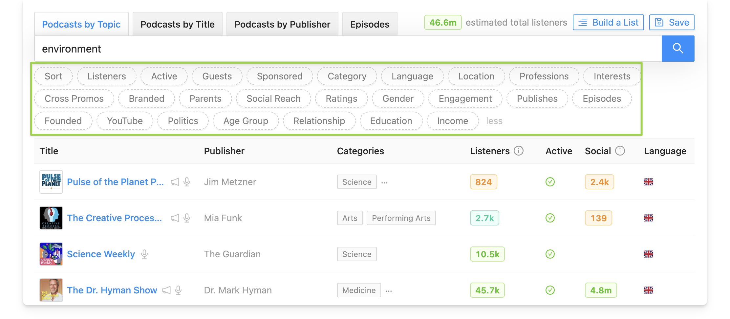The height and width of the screenshot is (319, 730).
Task: Click megaphone icon for Pulse of the Planet
Action: click(175, 182)
